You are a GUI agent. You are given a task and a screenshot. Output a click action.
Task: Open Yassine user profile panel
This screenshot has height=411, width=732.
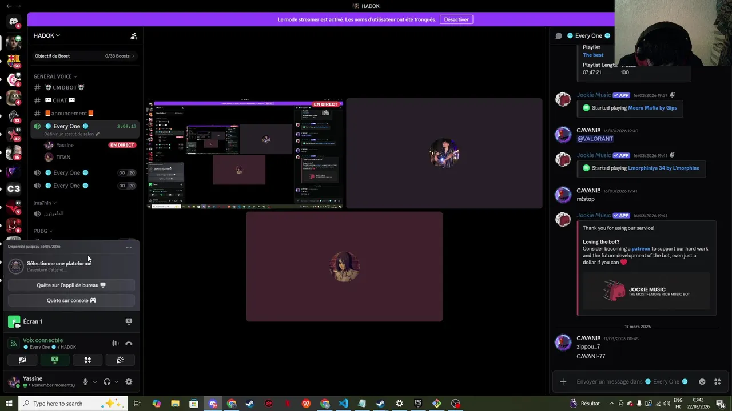[x=41, y=381]
